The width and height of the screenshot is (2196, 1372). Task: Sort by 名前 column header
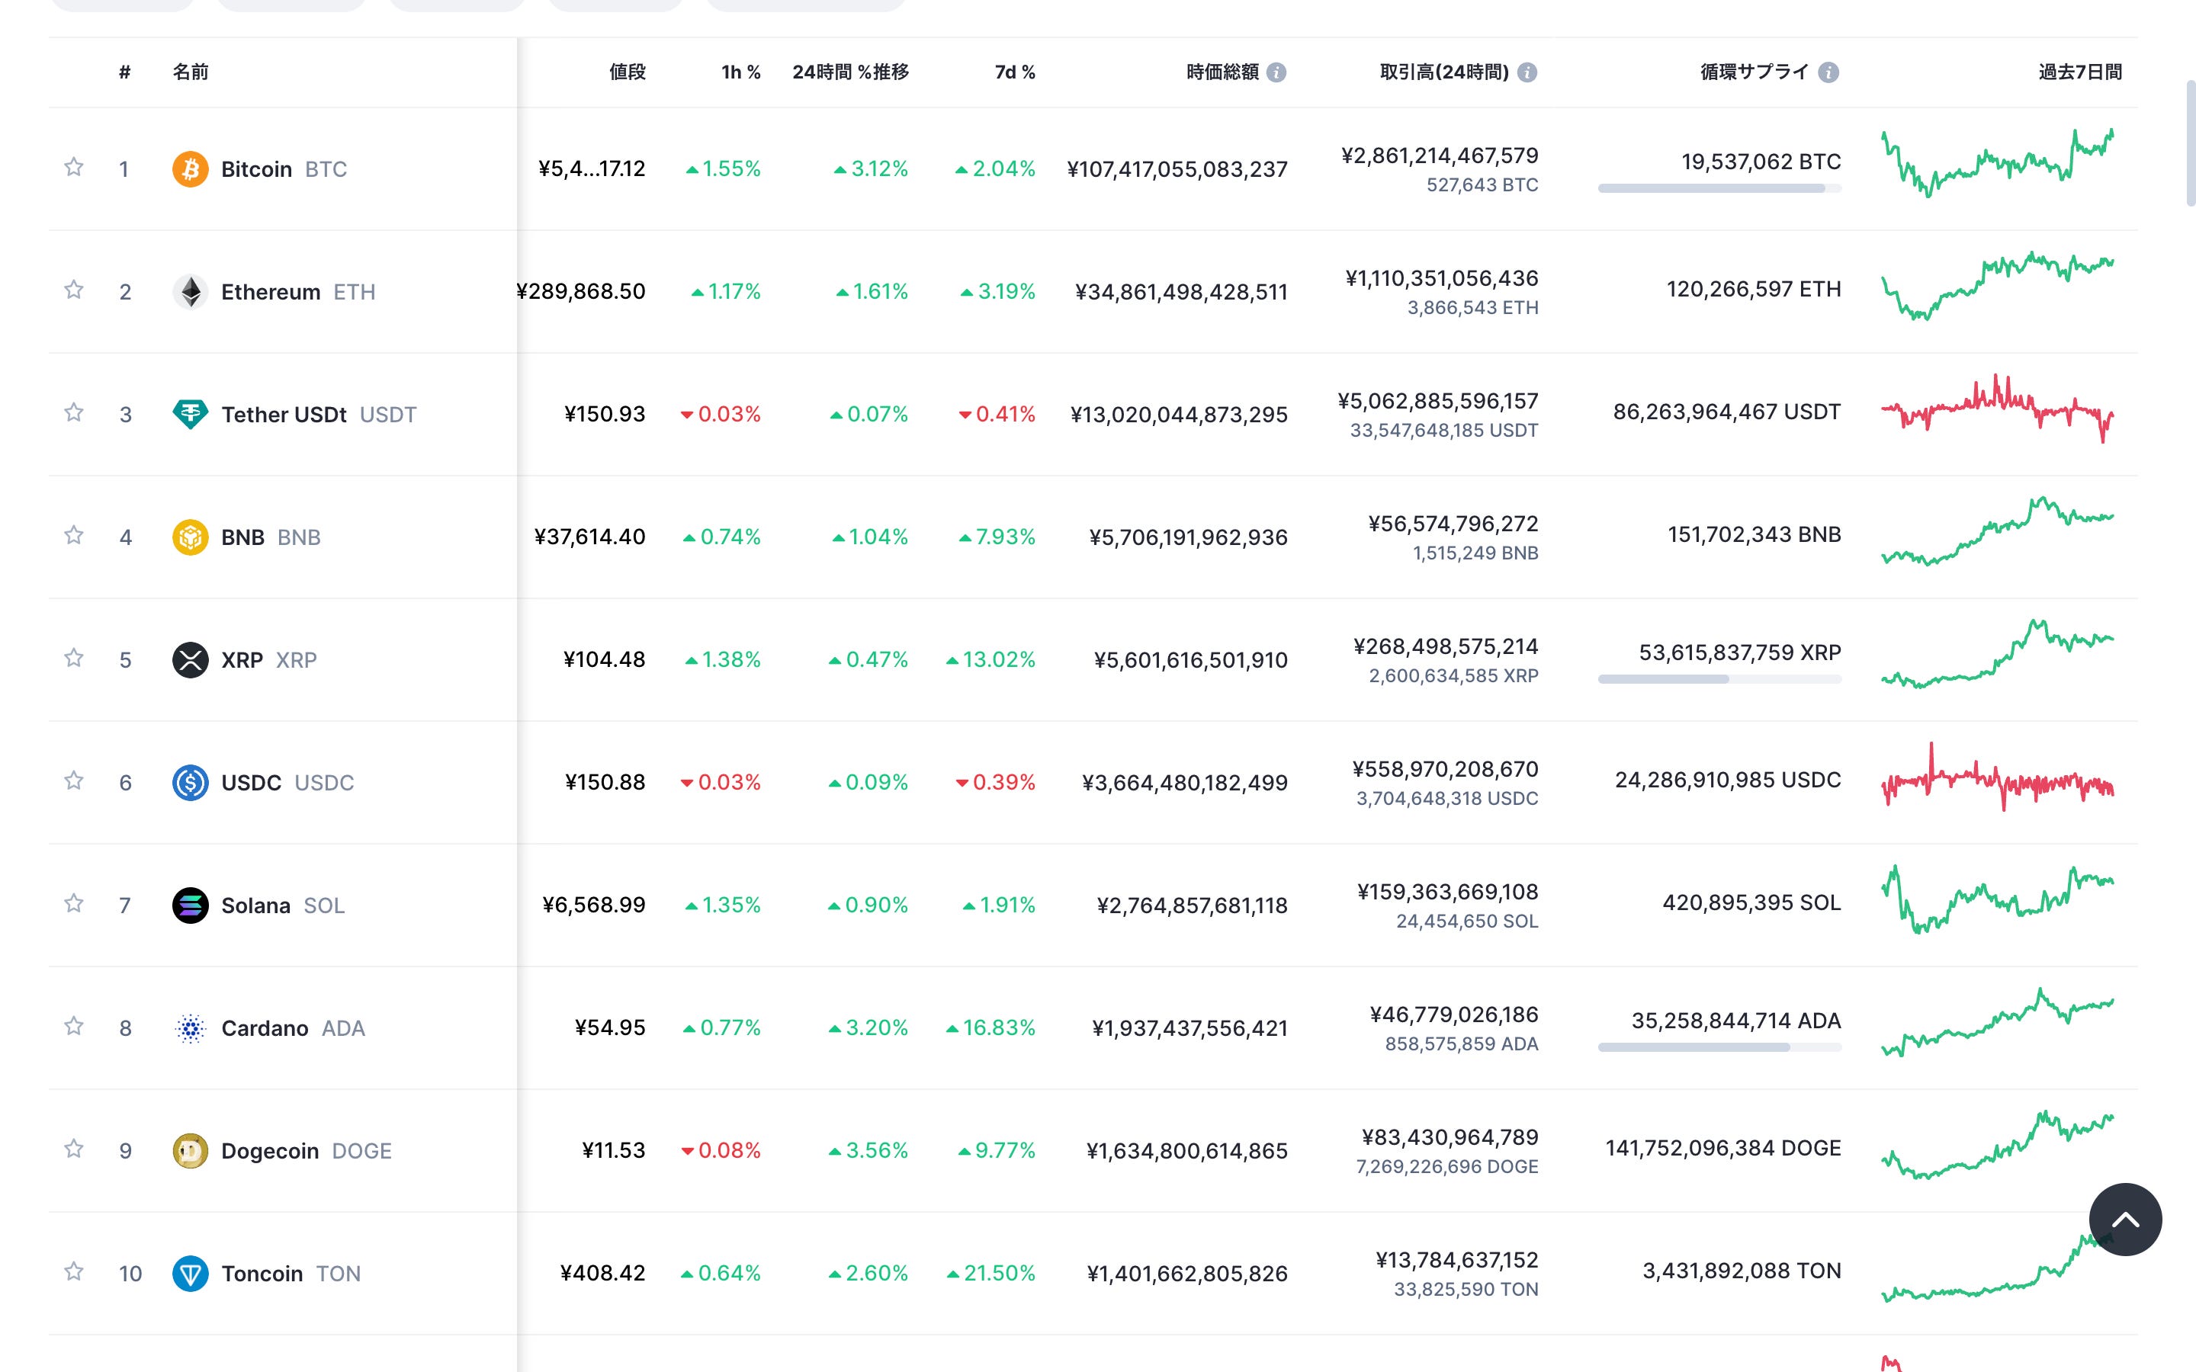(x=191, y=72)
